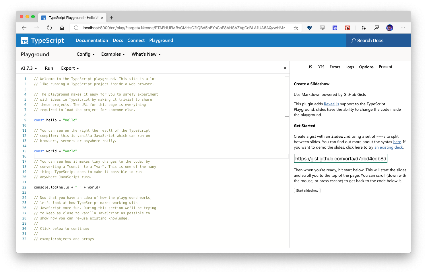The height and width of the screenshot is (274, 427).
Task: Click example:objects-and-arrays link in code
Action: coord(67,239)
